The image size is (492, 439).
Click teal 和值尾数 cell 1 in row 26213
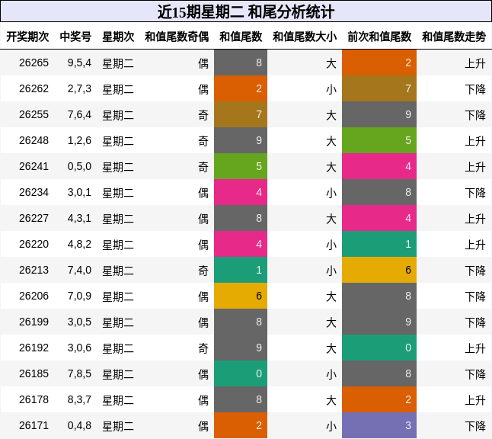click(241, 270)
